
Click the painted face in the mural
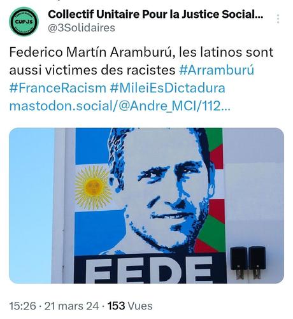click(x=159, y=191)
